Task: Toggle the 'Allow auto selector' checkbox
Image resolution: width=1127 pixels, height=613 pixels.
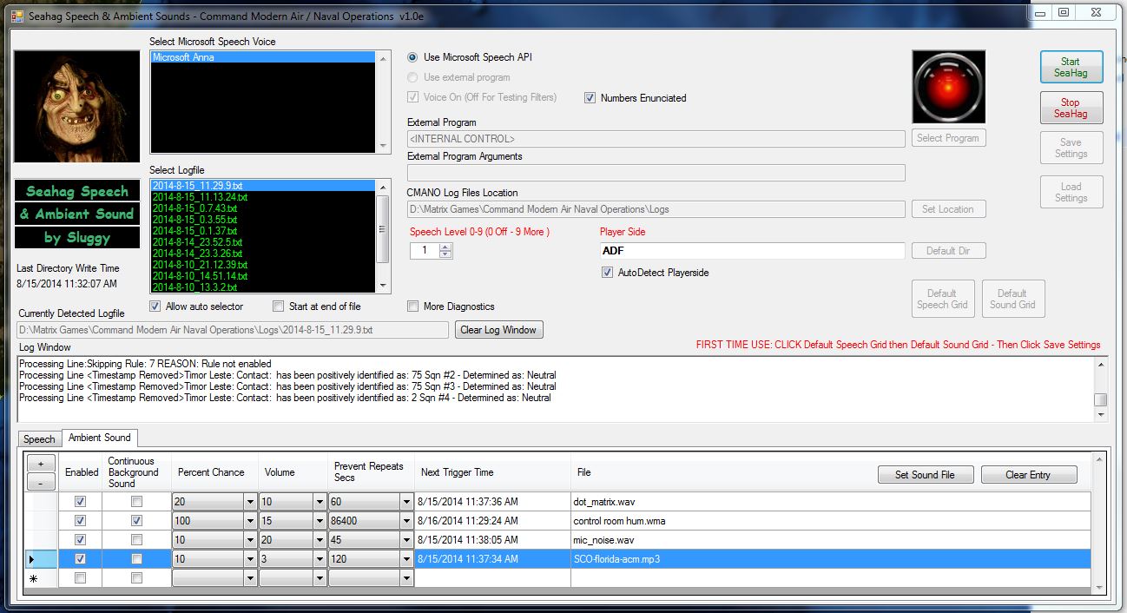Action: [155, 306]
